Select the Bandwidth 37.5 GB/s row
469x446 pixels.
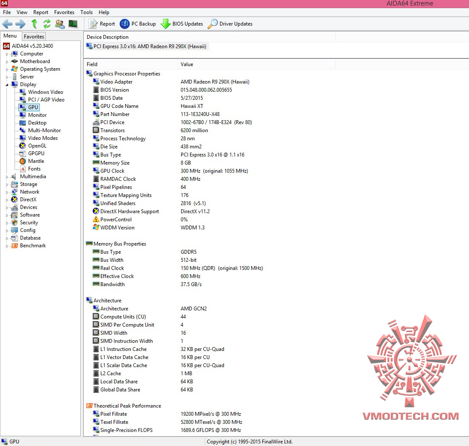(x=147, y=284)
